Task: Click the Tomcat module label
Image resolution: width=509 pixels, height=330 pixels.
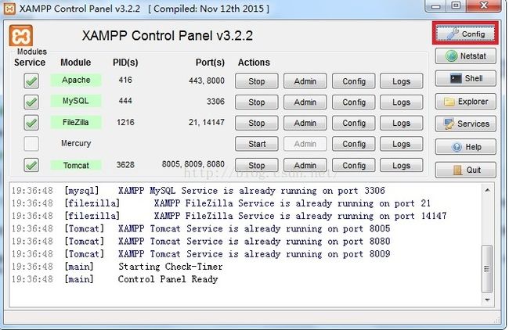Action: coord(76,165)
